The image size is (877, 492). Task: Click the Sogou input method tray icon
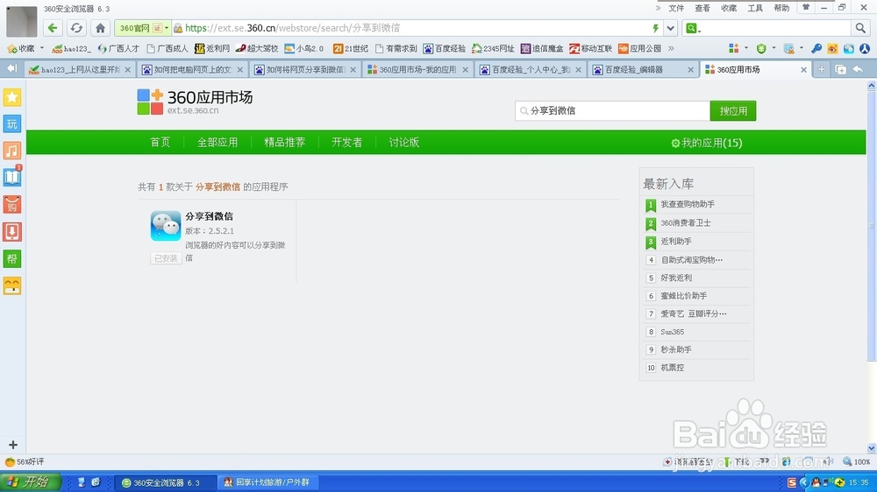tap(792, 482)
